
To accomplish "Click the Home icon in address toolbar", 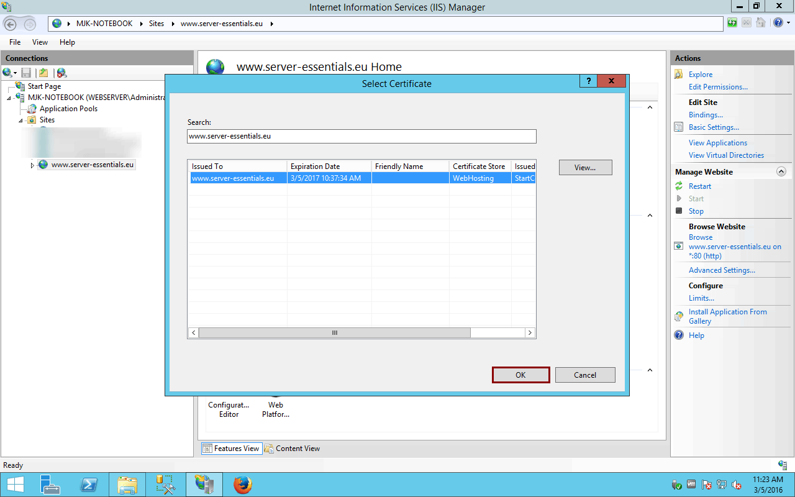I will pyautogui.click(x=760, y=23).
